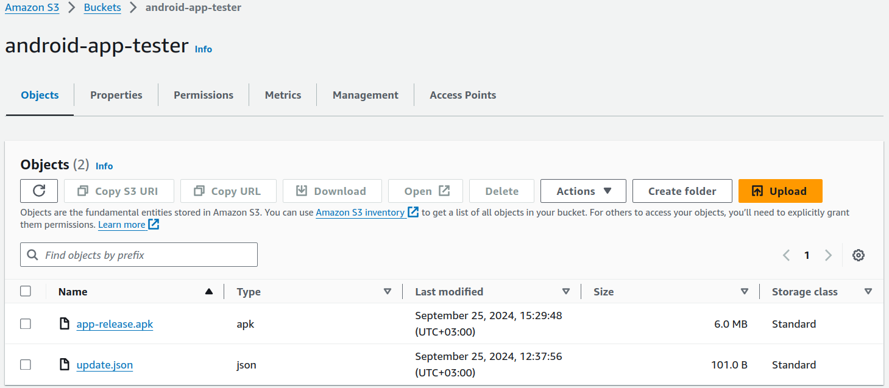Check the select-all objects checkbox
889x388 pixels.
click(26, 291)
